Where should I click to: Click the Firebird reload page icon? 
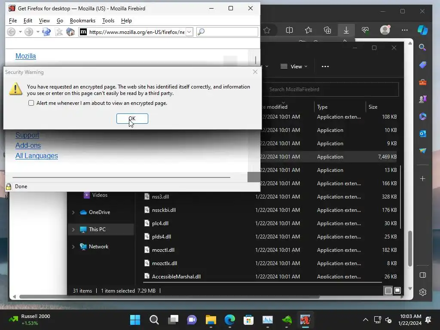pos(46,32)
